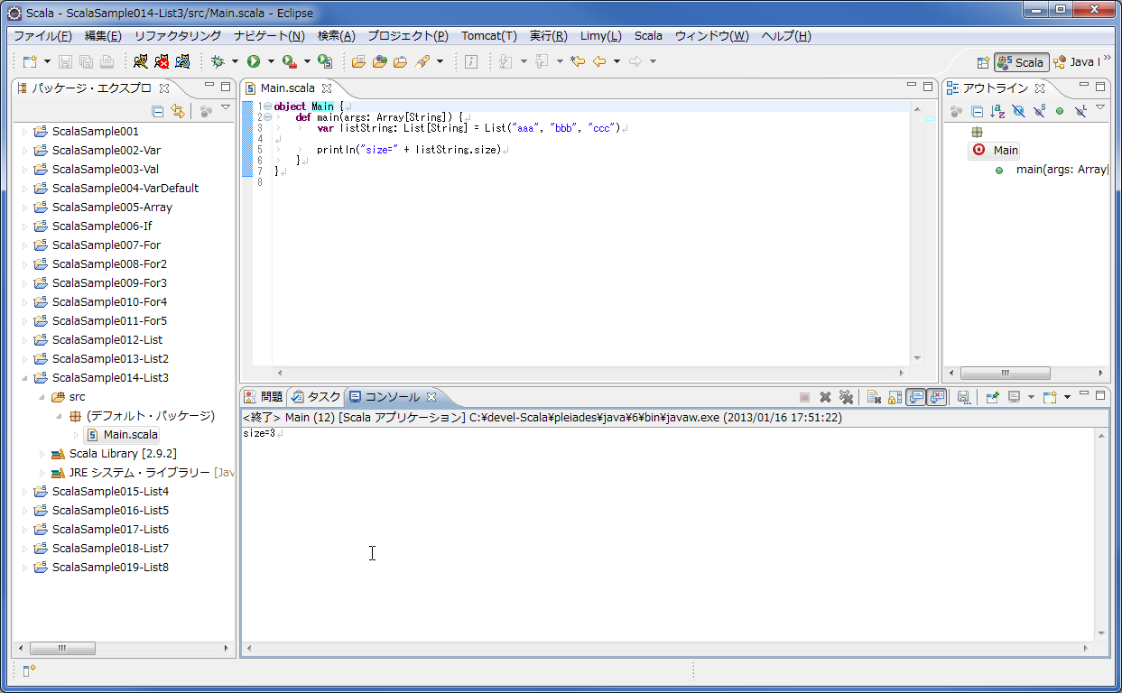The height and width of the screenshot is (693, 1122).
Task: Start Tomcat with the cat icon
Action: [x=140, y=61]
